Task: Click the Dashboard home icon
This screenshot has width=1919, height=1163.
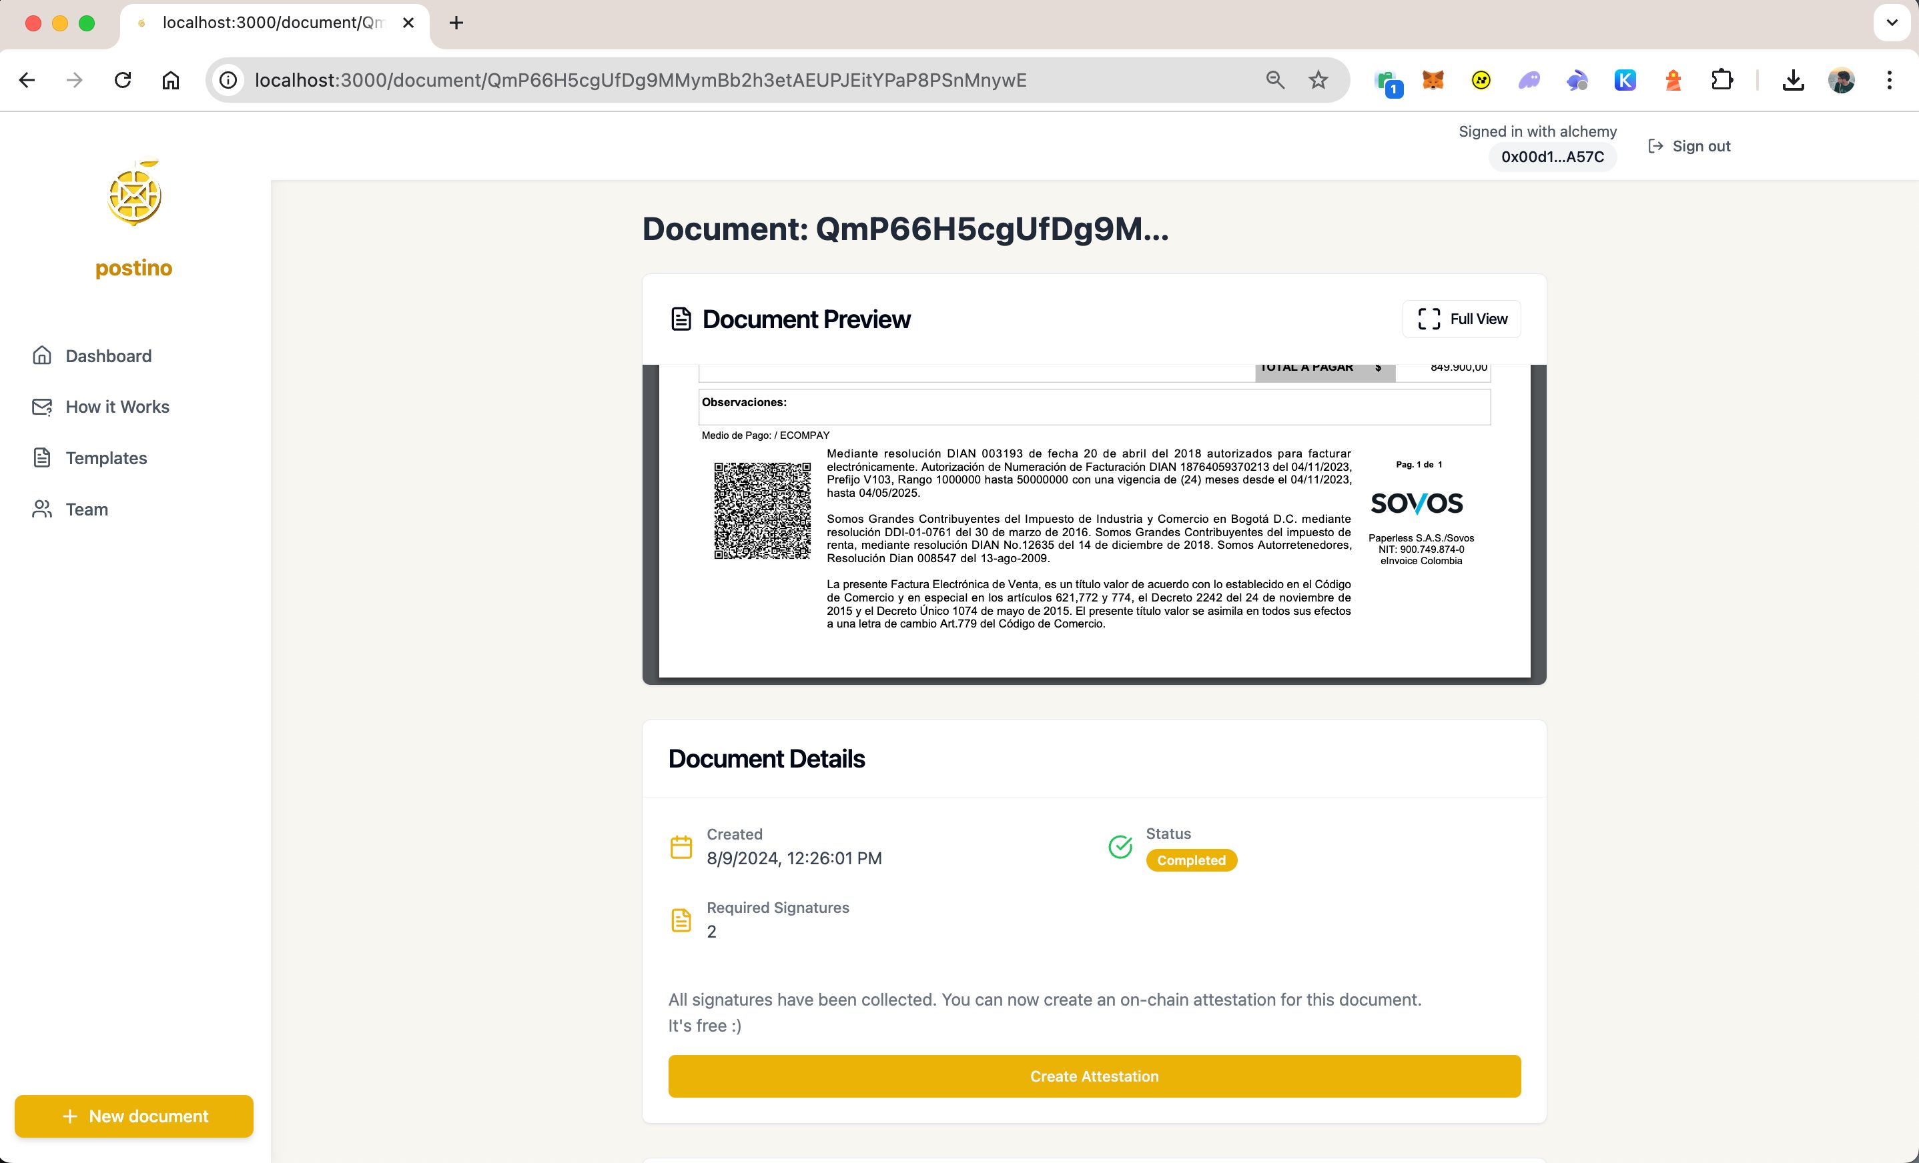Action: point(42,355)
